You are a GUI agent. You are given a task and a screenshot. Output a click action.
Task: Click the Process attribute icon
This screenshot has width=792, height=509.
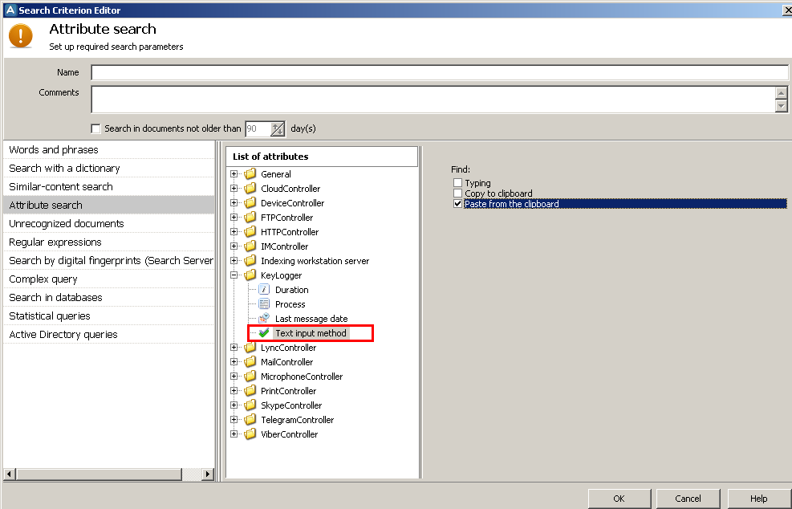(264, 304)
